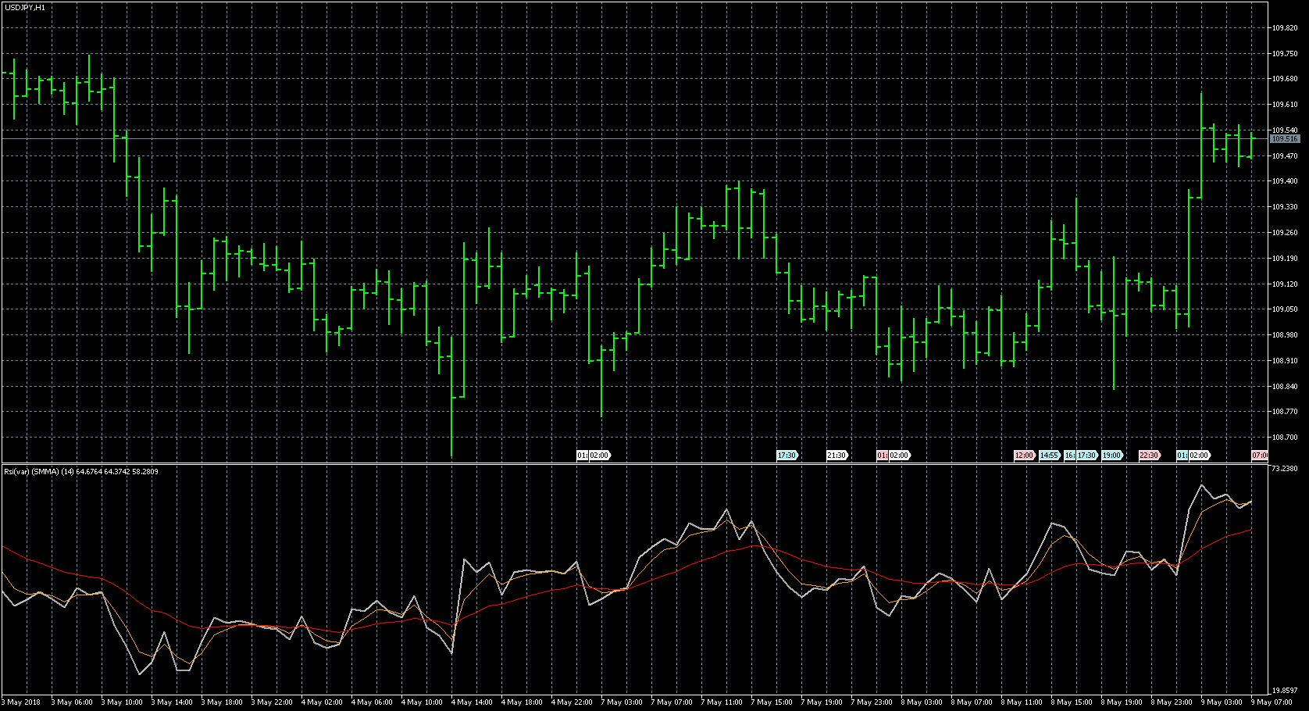Click the USDJPY,H1 chart symbol label
Viewport: 1309px width, 711px height.
pos(25,7)
